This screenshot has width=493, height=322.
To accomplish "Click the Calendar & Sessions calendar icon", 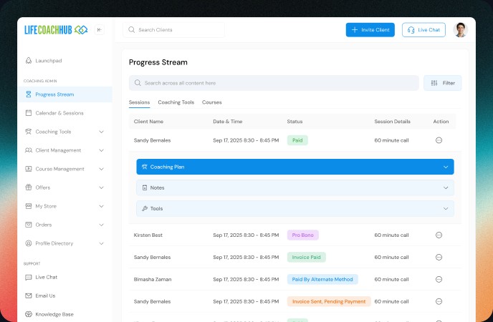I will pyautogui.click(x=29, y=113).
